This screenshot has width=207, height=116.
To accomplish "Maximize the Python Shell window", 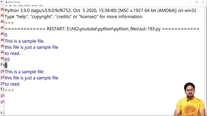I will [x=197, y=2].
